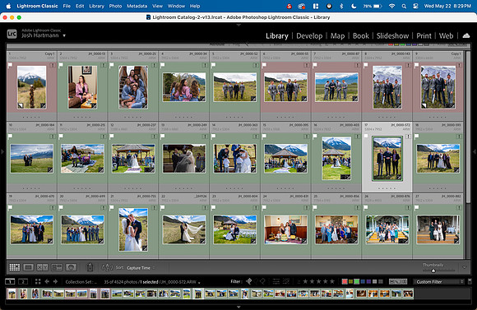Open the Web module
Viewport: 477px width, 310px height.
[x=446, y=36]
